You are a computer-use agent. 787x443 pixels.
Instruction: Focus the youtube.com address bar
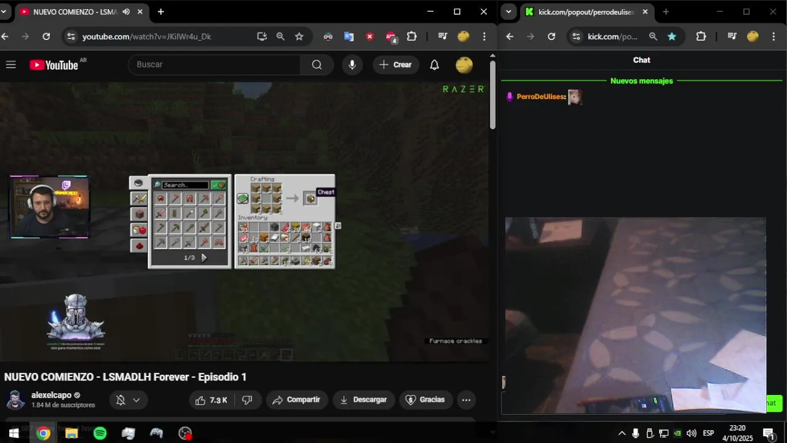146,36
